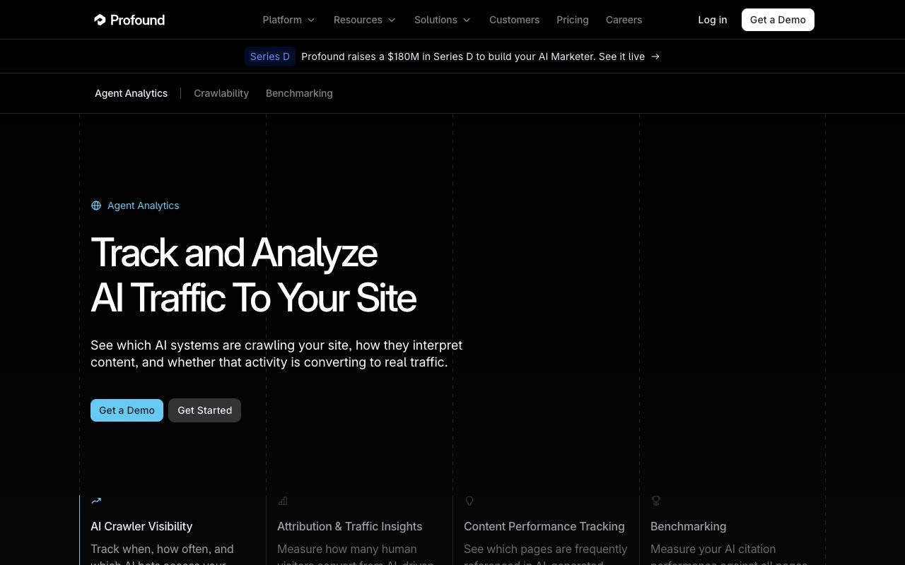The image size is (905, 565).
Task: Click the Log in link
Action: pyautogui.click(x=713, y=20)
